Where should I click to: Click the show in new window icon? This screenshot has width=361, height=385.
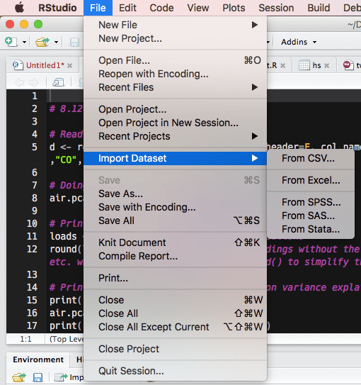(x=58, y=82)
